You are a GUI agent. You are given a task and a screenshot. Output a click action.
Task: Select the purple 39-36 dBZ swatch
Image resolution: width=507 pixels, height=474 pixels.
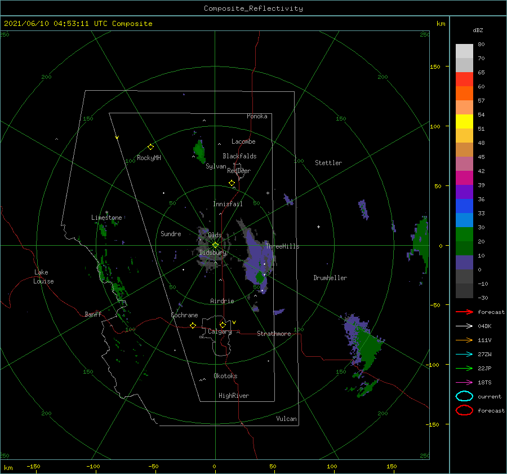coord(464,192)
